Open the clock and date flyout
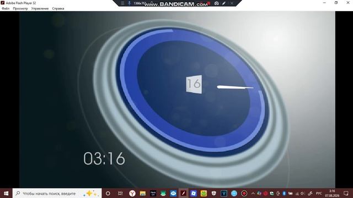 click(332, 193)
